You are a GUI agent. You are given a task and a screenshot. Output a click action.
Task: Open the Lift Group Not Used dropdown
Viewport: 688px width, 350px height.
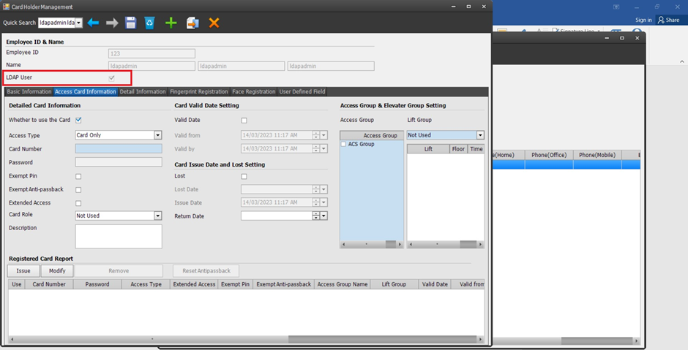pyautogui.click(x=480, y=135)
